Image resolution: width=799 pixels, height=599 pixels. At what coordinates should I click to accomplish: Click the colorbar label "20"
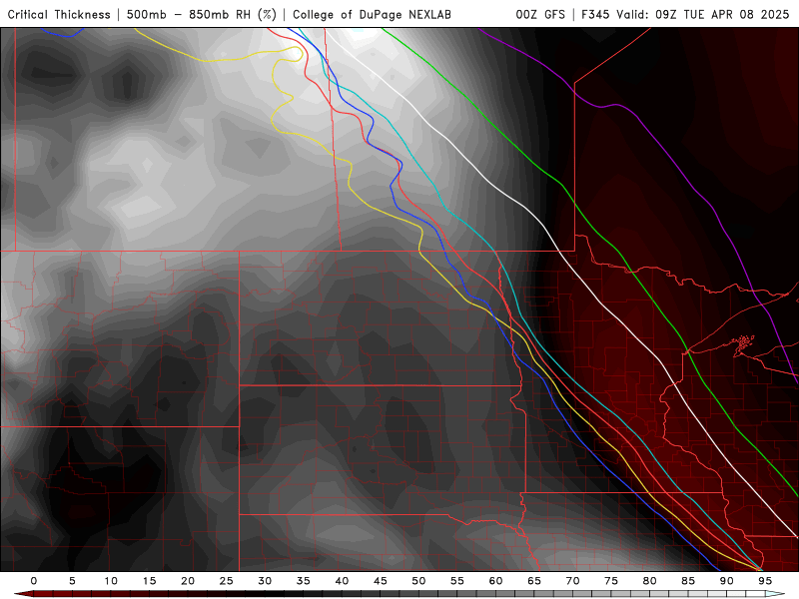[x=188, y=581]
